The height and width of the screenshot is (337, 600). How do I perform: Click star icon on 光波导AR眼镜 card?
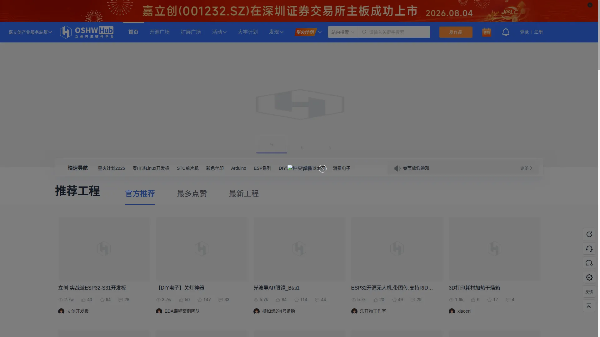point(297,300)
